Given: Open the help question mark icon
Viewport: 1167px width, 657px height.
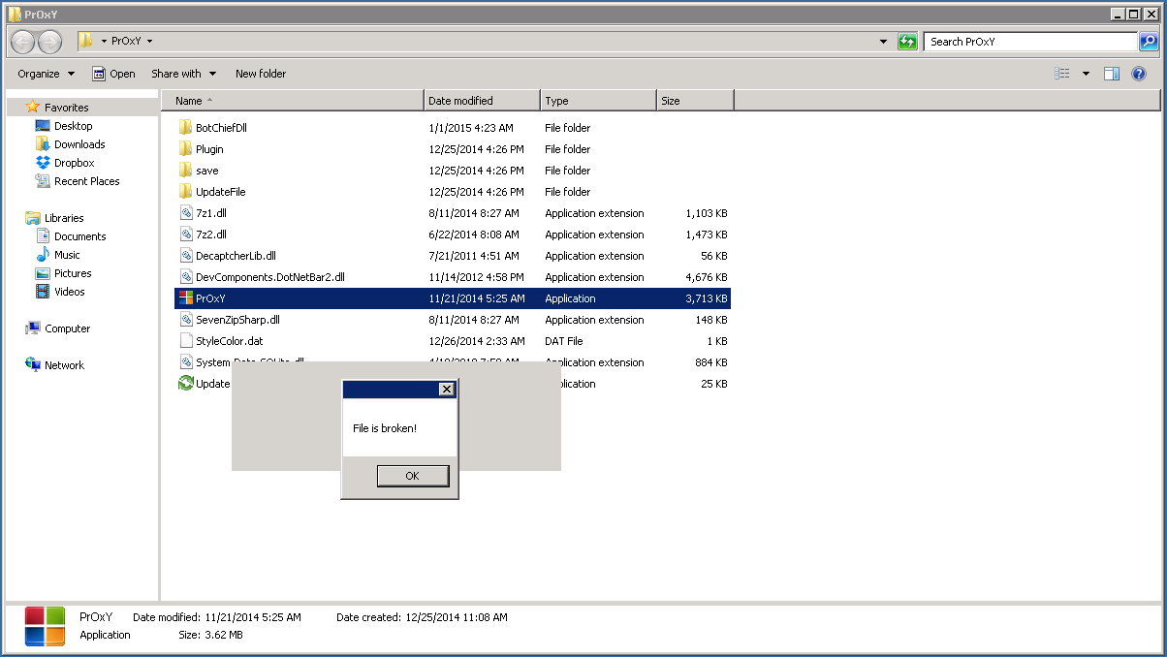Looking at the screenshot, I should [1139, 74].
